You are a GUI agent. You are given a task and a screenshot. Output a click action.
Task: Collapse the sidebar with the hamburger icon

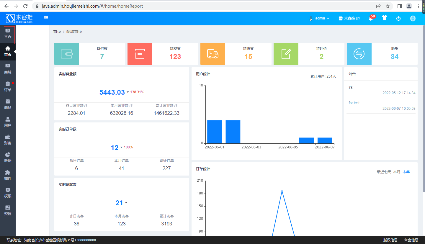tap(46, 18)
